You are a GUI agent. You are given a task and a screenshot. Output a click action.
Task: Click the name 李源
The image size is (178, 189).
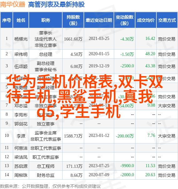pos(21,136)
